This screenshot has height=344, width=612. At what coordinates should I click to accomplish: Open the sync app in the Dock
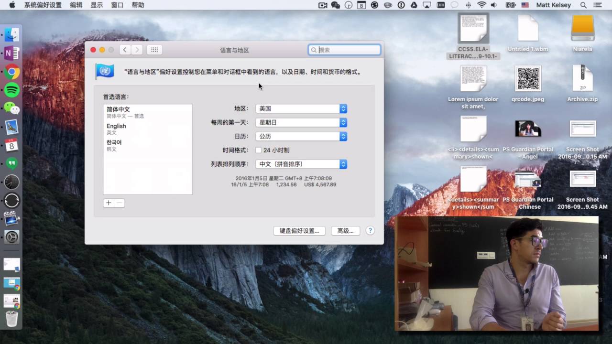click(x=11, y=200)
